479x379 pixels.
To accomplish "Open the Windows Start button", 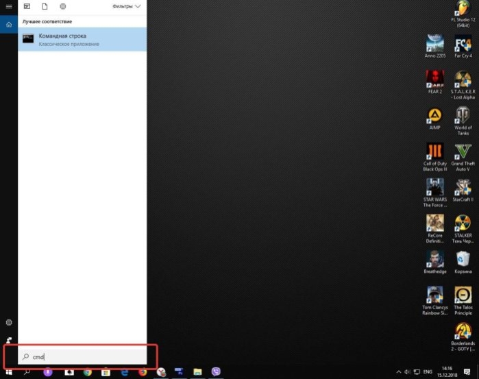I will pos(9,372).
